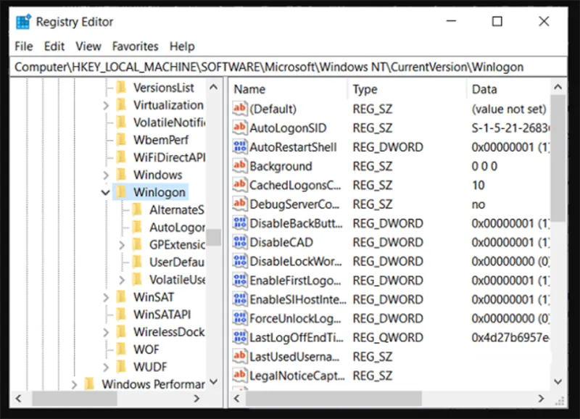Click the folder icon of WbemPerf key
Viewport: 580px width, 419px height.
click(121, 140)
